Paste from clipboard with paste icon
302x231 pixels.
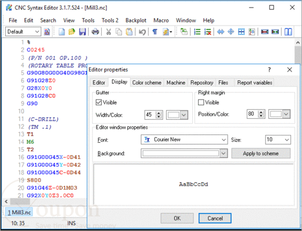(129, 31)
